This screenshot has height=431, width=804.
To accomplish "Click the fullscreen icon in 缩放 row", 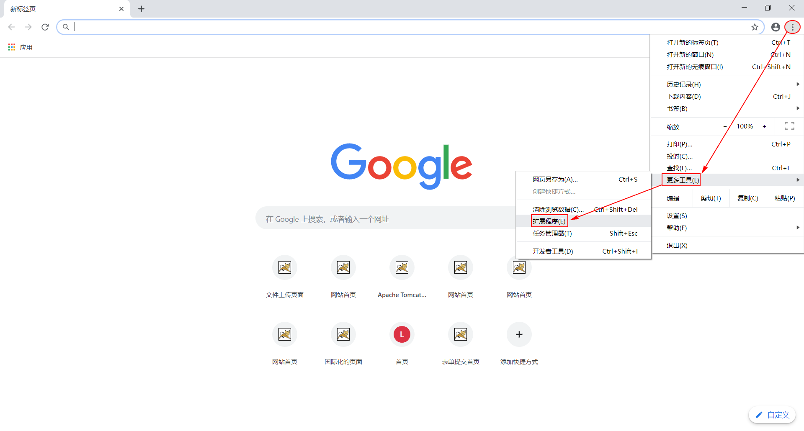I will tap(789, 126).
